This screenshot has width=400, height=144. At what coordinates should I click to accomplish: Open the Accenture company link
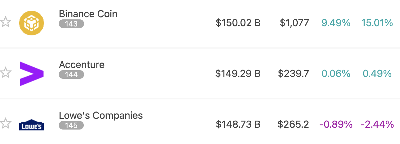click(x=82, y=65)
